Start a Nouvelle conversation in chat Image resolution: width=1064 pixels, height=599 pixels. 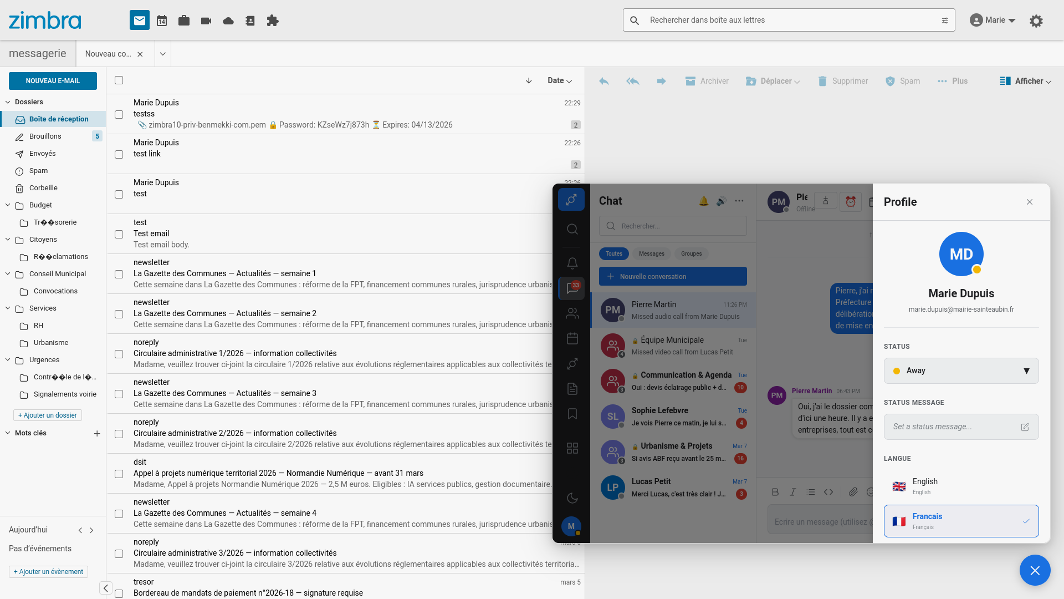[x=673, y=276]
